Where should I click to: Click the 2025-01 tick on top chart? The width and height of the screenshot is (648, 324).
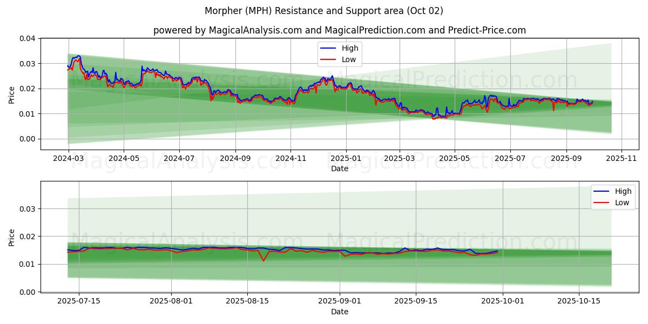point(346,159)
